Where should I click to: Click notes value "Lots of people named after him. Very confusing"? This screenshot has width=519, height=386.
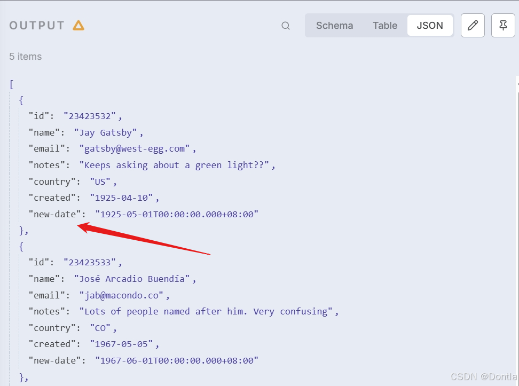tap(206, 311)
